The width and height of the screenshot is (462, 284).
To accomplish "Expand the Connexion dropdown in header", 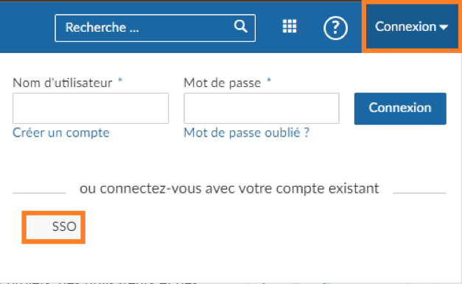I will coord(412,27).
